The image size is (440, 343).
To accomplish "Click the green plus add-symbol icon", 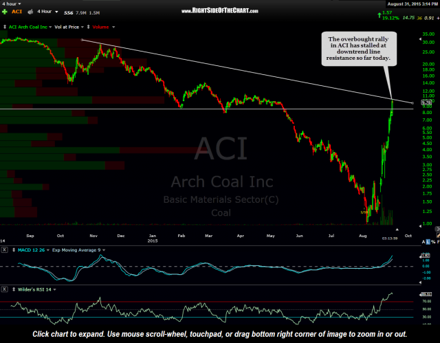I will click(5, 11).
